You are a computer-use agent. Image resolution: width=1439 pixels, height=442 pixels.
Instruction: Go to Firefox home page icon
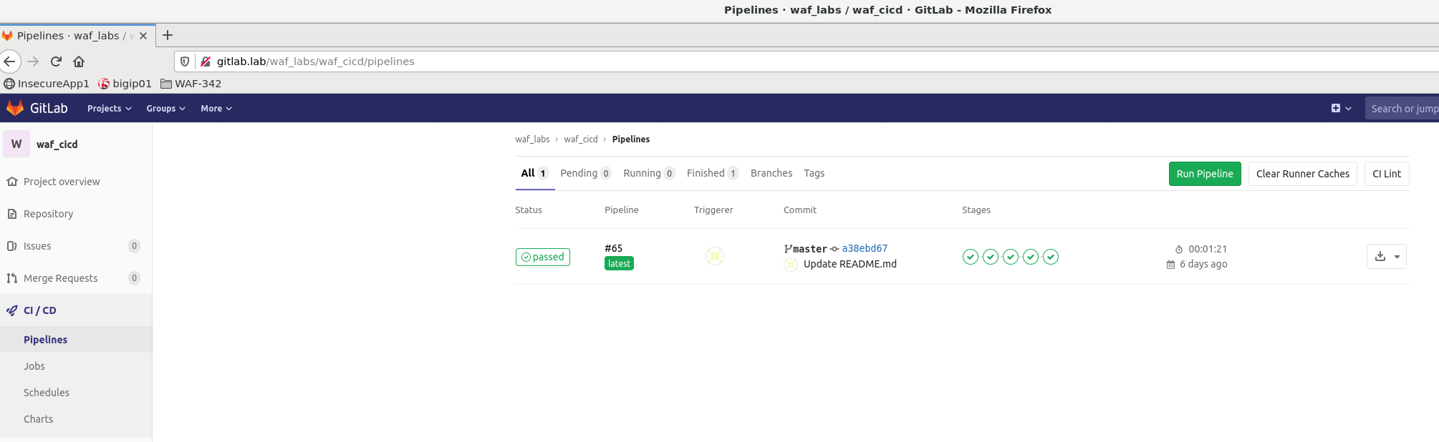[x=79, y=62]
